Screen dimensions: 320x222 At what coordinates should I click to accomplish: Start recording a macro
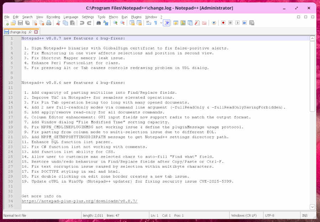(x=223, y=22)
